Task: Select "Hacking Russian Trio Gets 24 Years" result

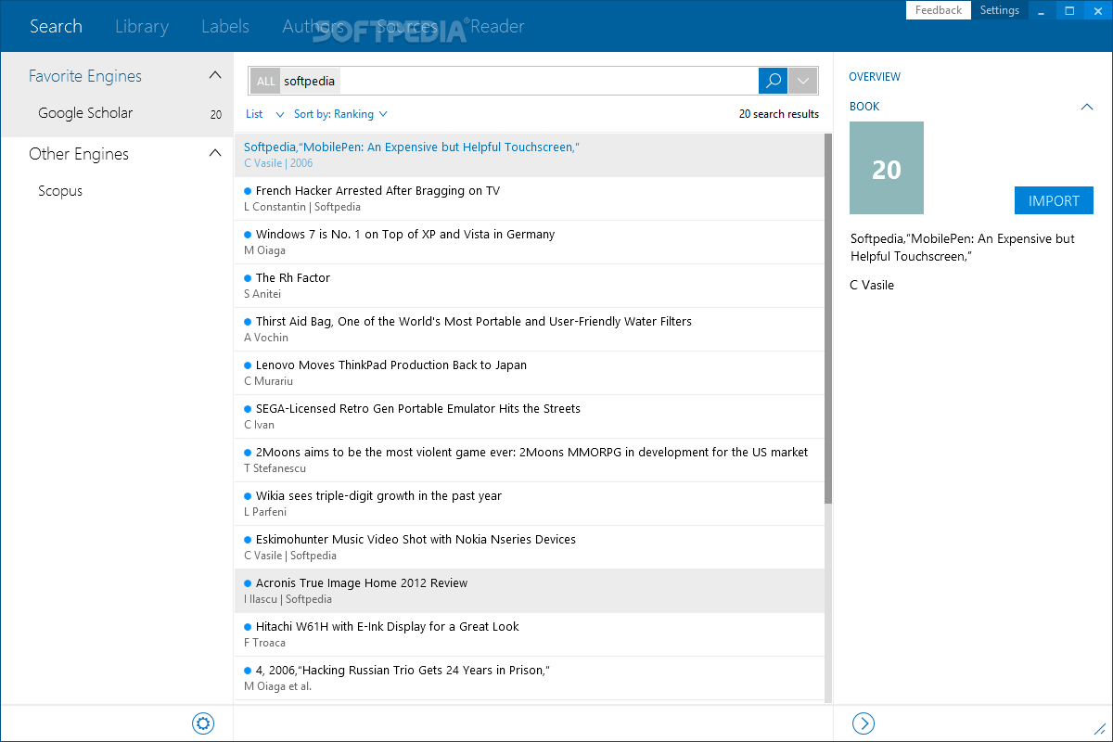Action: click(x=529, y=678)
